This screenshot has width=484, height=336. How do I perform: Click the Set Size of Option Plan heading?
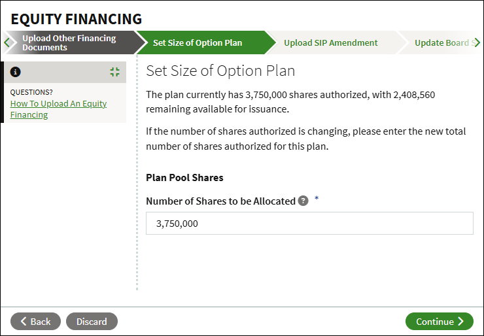(220, 71)
